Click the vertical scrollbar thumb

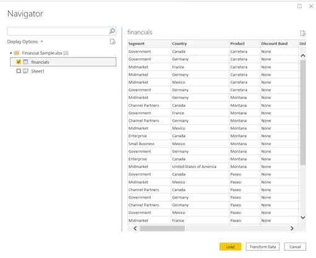tap(303, 112)
